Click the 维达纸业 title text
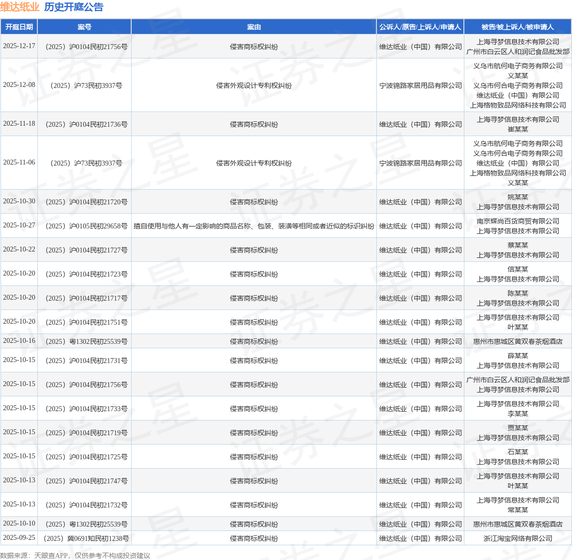 point(20,7)
